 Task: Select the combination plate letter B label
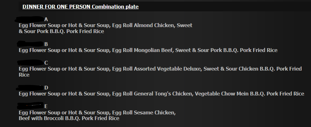[x=46, y=44]
